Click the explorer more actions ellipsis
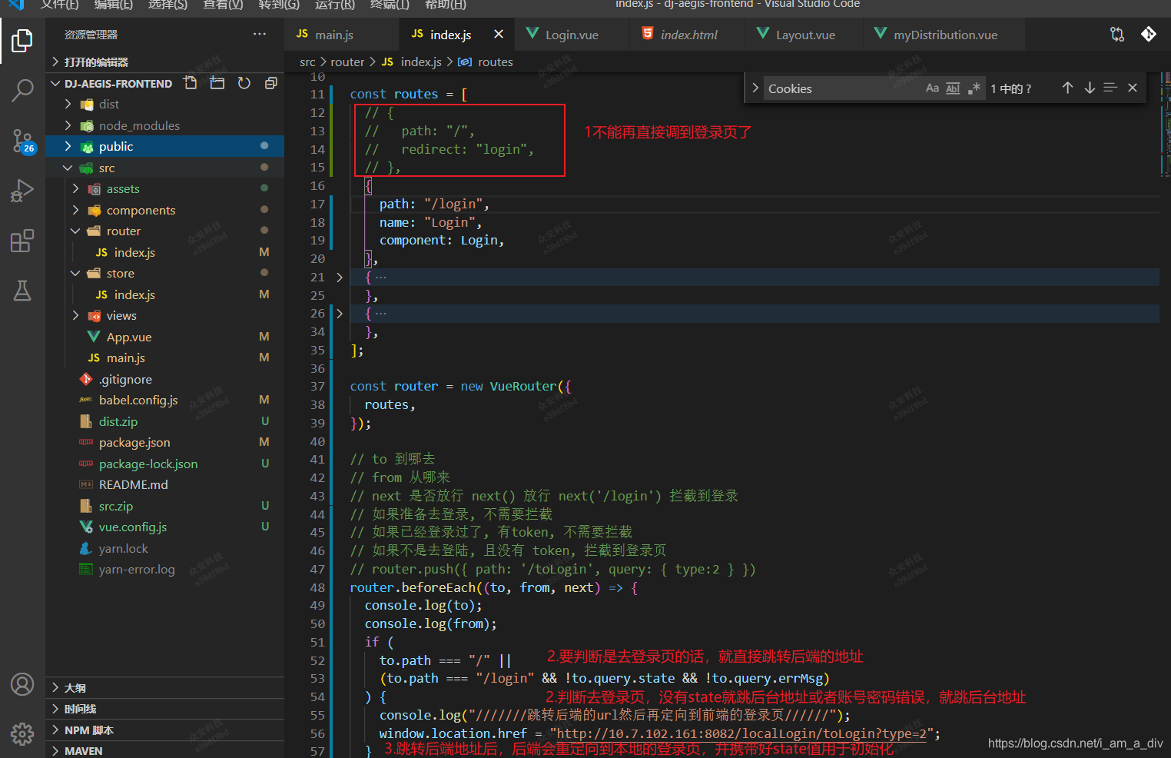Viewport: 1171px width, 758px height. (x=260, y=35)
